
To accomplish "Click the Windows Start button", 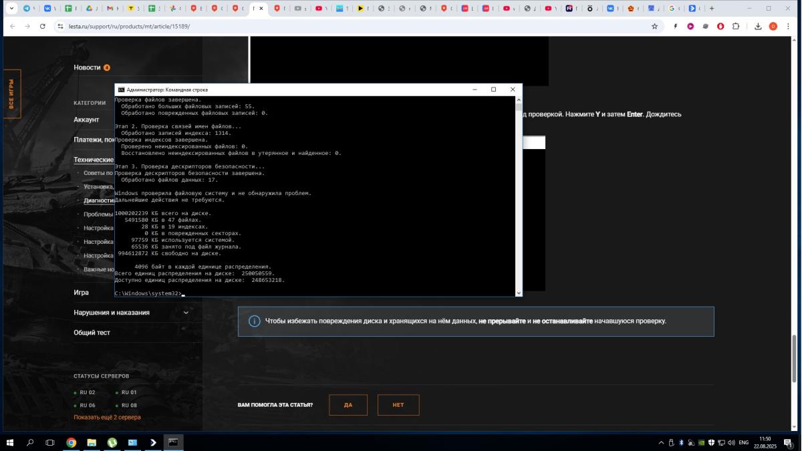I will click(10, 442).
